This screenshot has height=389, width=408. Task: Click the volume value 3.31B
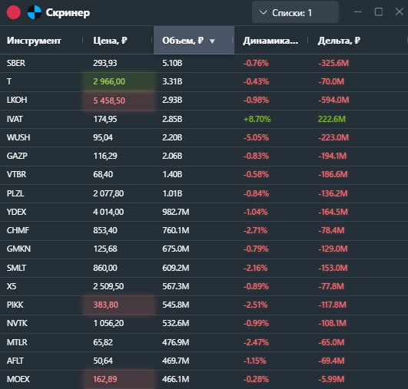coord(172,81)
